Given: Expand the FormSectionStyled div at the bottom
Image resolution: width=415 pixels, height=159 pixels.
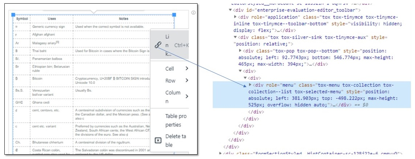Looking at the screenshot, I should point(221,153).
